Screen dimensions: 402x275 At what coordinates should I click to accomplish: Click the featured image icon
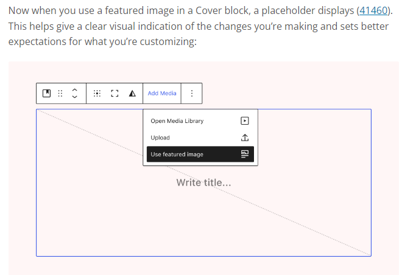click(x=245, y=154)
